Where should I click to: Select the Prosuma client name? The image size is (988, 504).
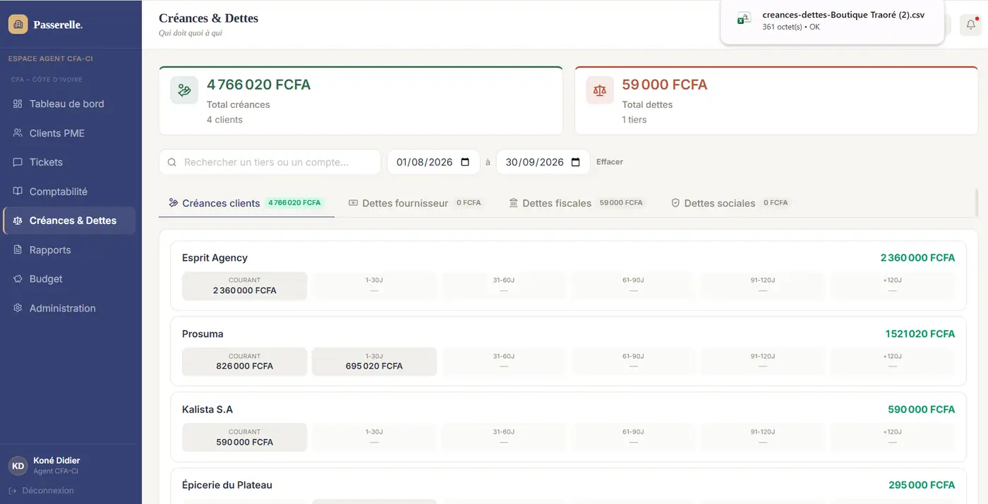click(x=203, y=334)
